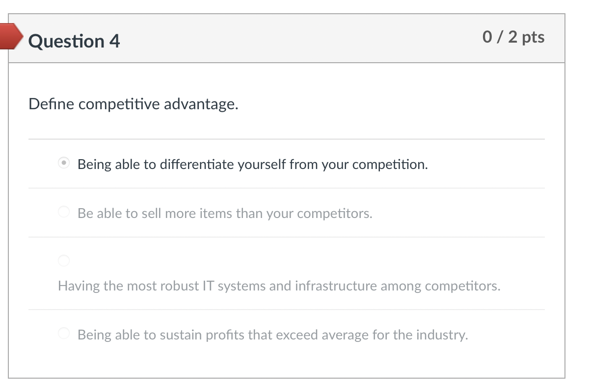This screenshot has width=590, height=386.
Task: Click the '0 / 2 pts' score label
Action: 513,36
